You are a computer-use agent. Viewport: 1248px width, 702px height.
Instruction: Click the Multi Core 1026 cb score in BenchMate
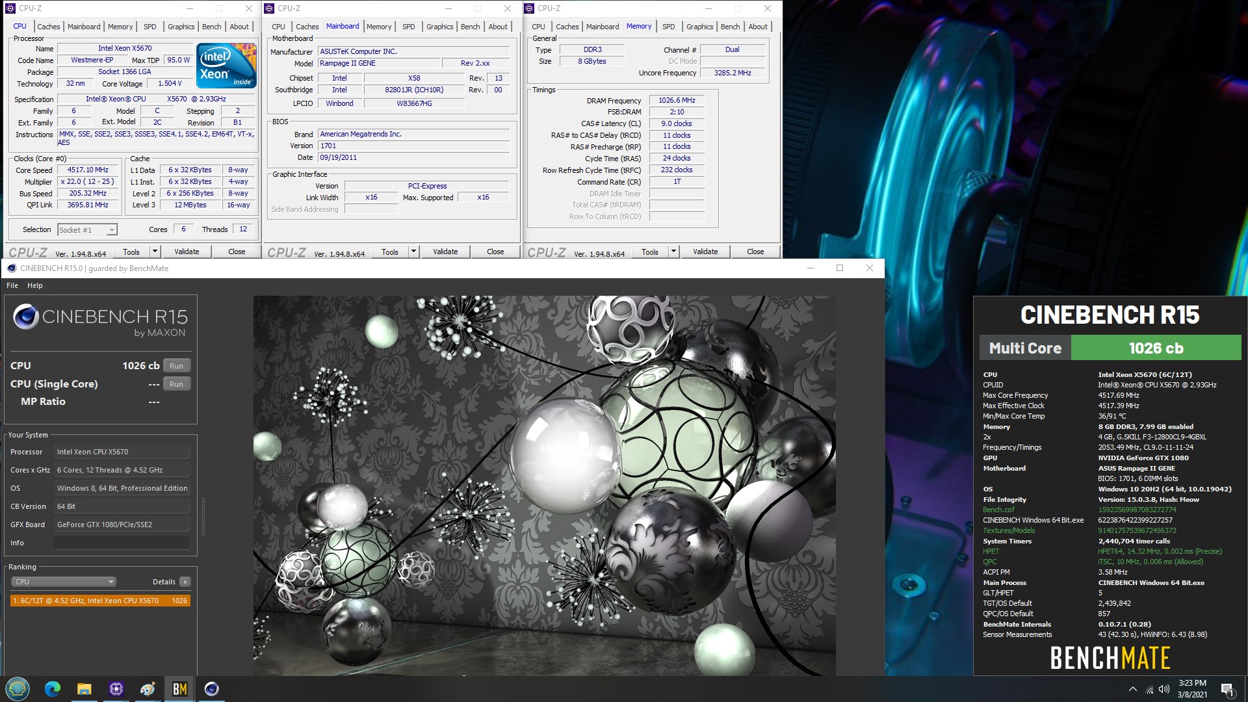click(x=1156, y=348)
